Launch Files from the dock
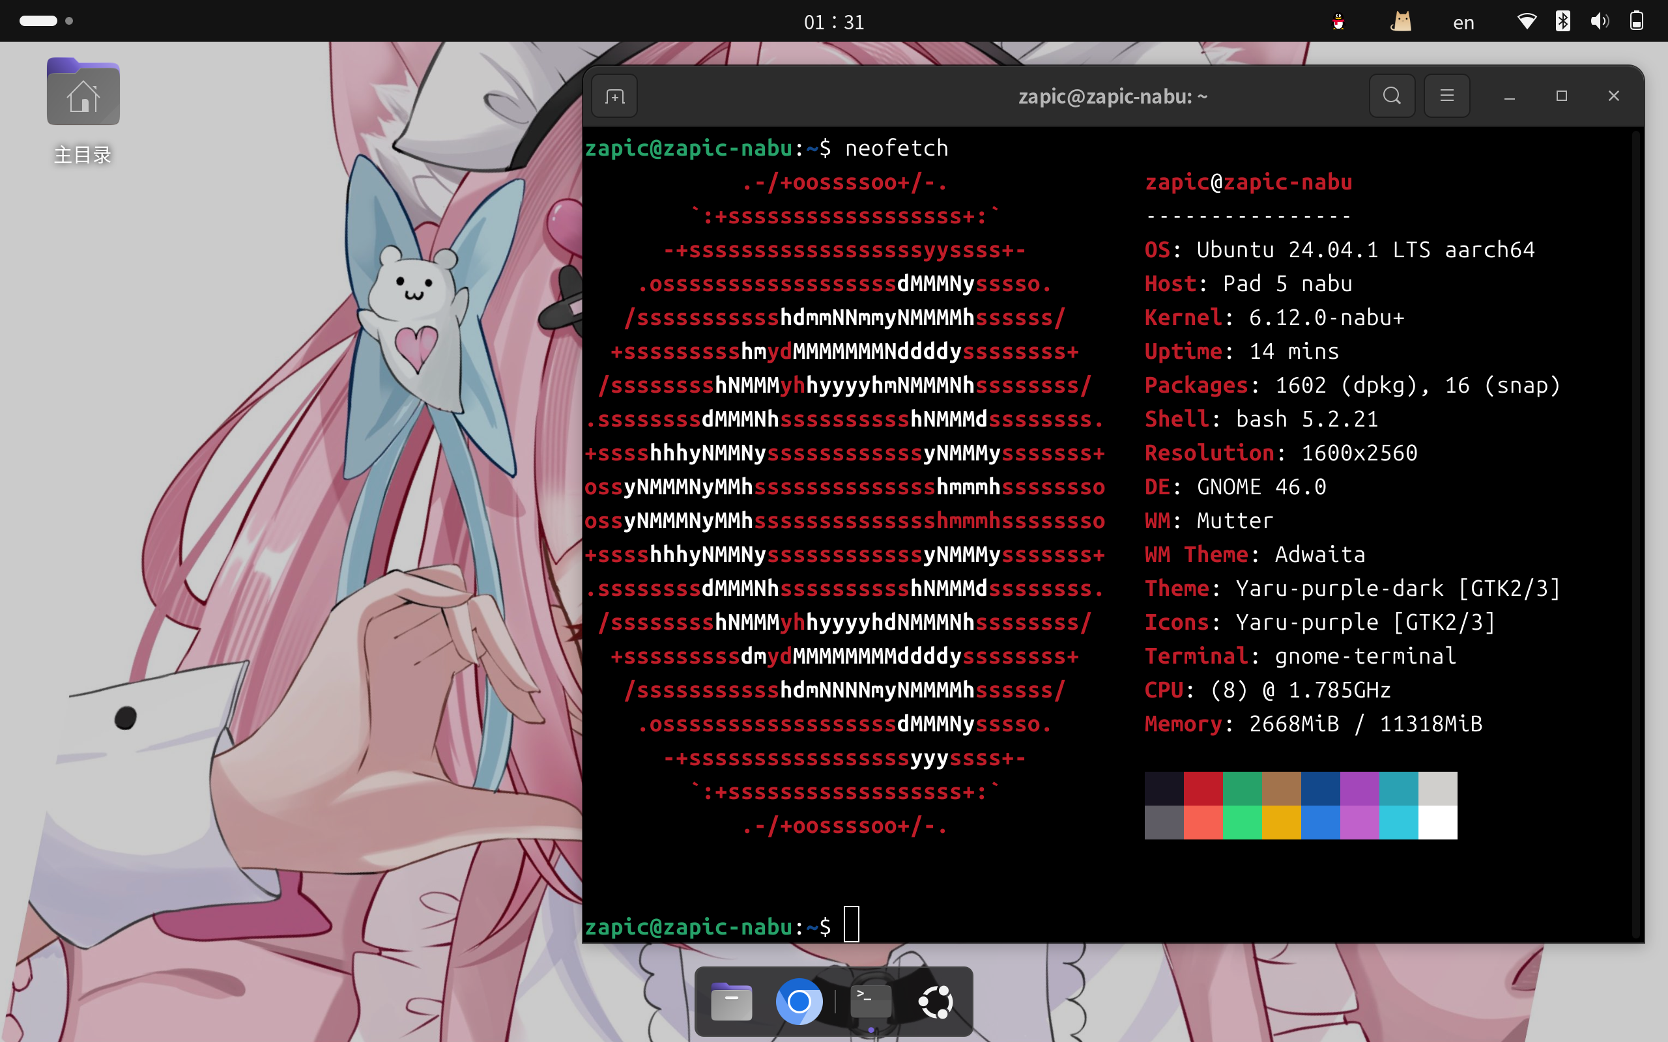Image resolution: width=1668 pixels, height=1042 pixels. [731, 1002]
